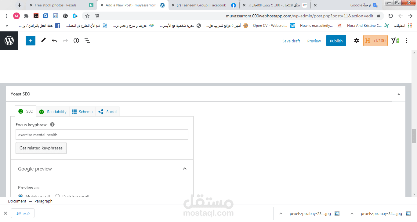Show more bookmarks overflow chevron

point(7,26)
